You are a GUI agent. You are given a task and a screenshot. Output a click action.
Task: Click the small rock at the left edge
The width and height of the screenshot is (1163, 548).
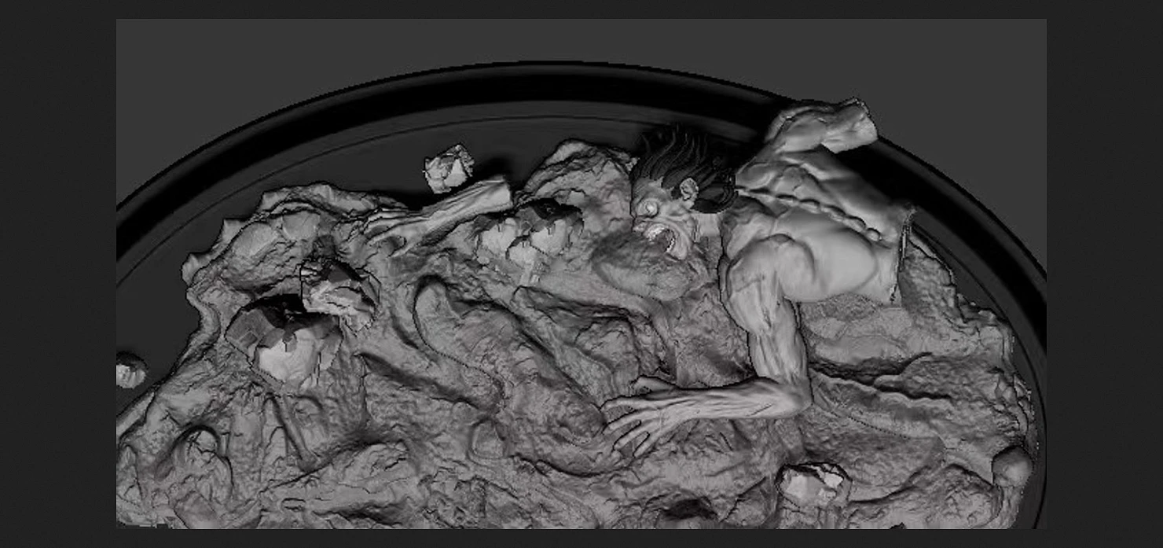coord(130,370)
